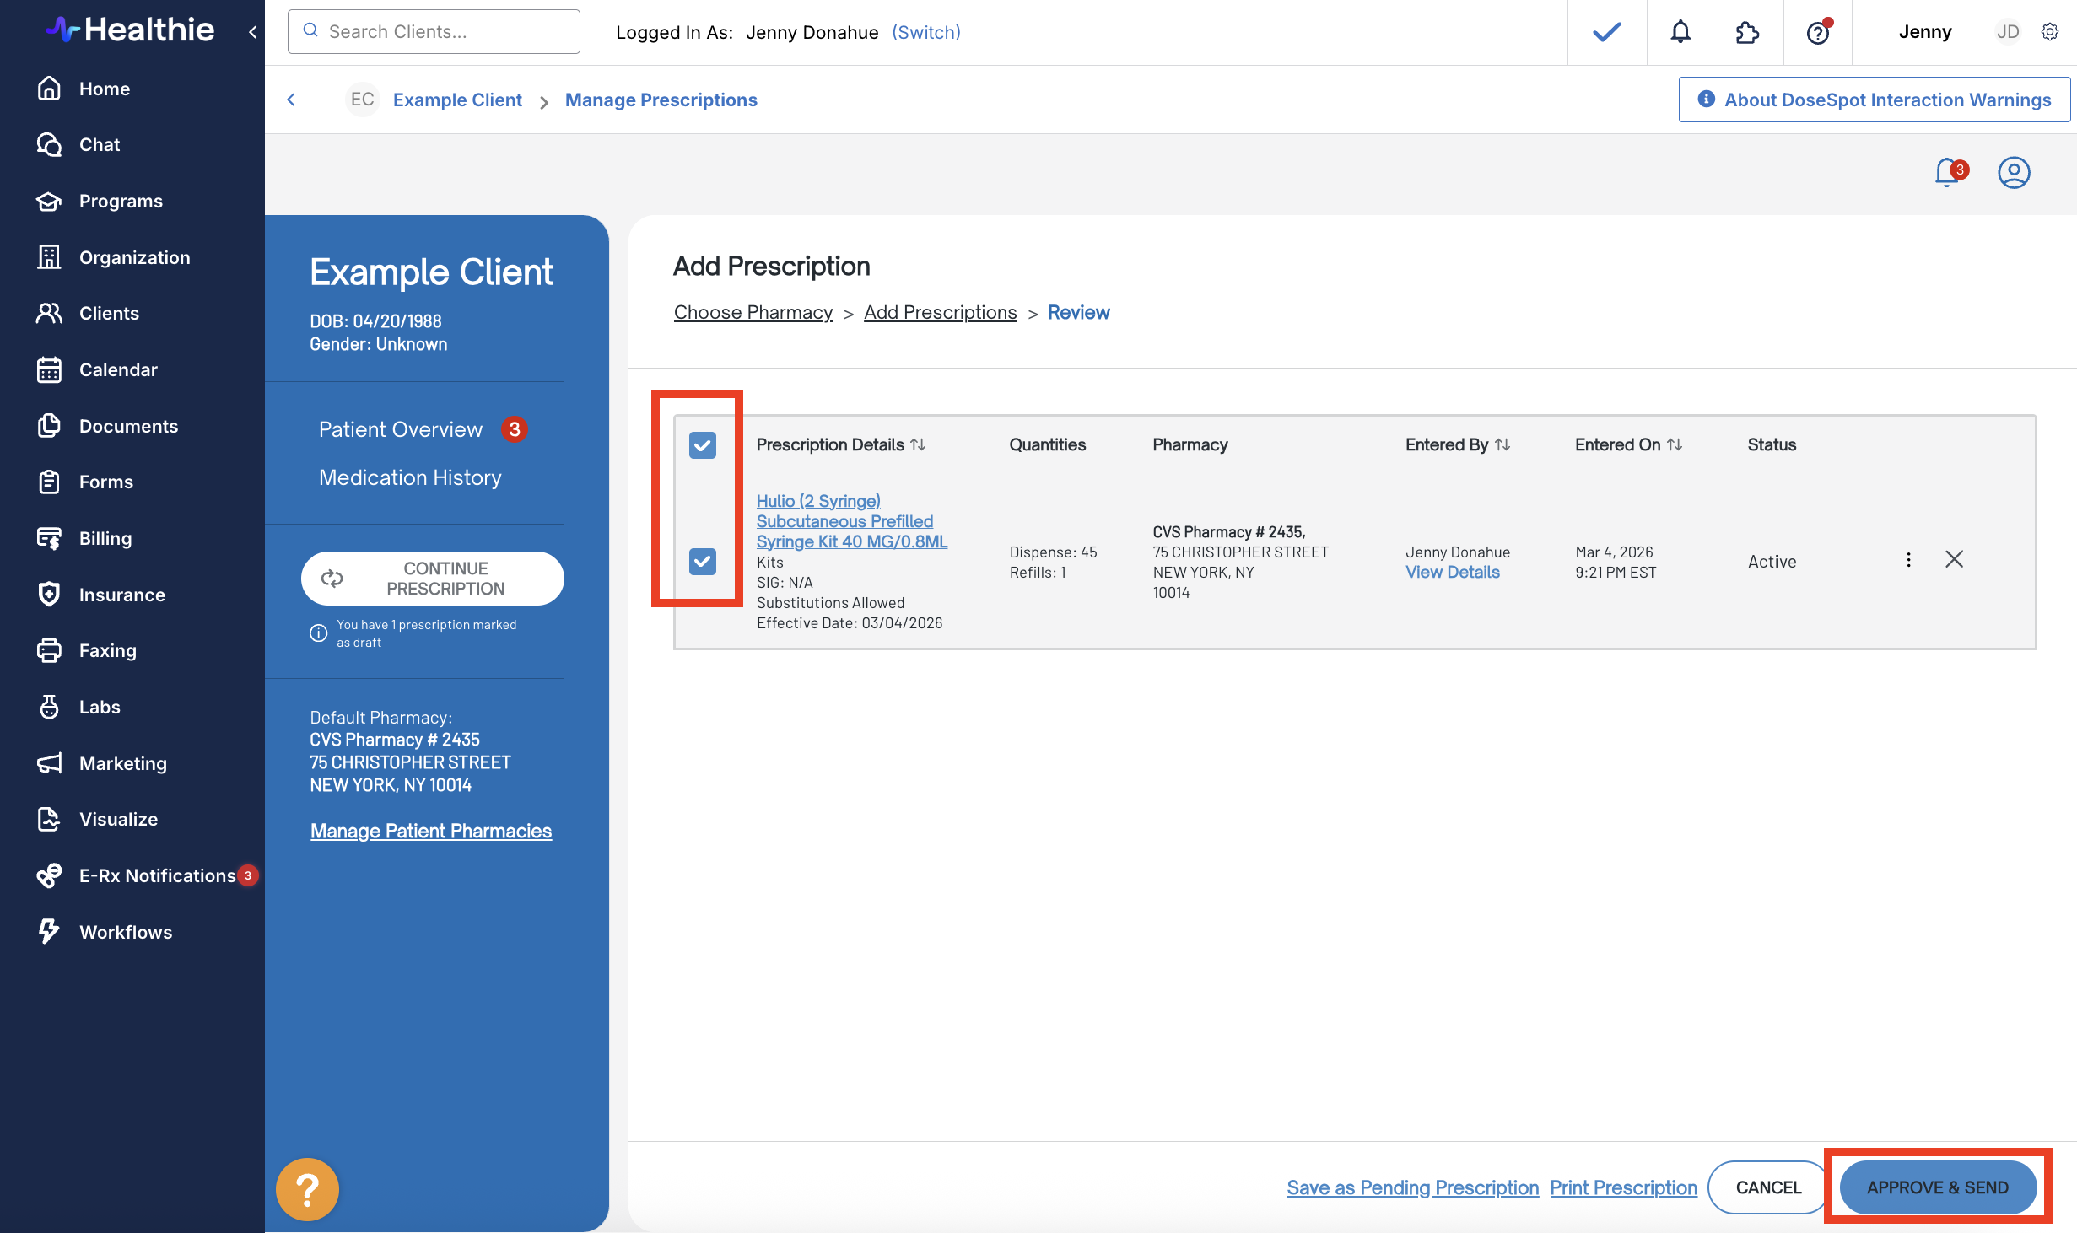Open Medication History tab
The width and height of the screenshot is (2077, 1233).
410,477
